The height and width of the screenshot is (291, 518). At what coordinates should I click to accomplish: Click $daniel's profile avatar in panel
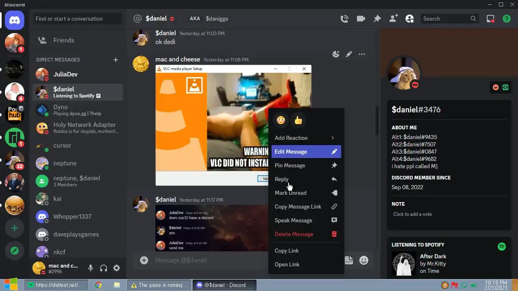pyautogui.click(x=403, y=73)
